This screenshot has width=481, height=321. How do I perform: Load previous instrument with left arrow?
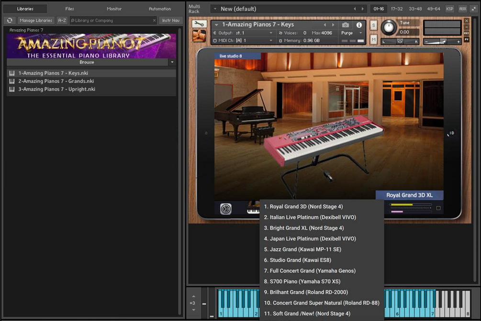[325, 24]
